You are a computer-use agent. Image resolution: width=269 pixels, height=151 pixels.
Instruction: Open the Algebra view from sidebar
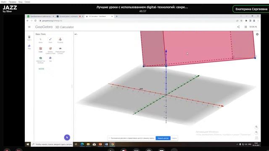(29, 38)
